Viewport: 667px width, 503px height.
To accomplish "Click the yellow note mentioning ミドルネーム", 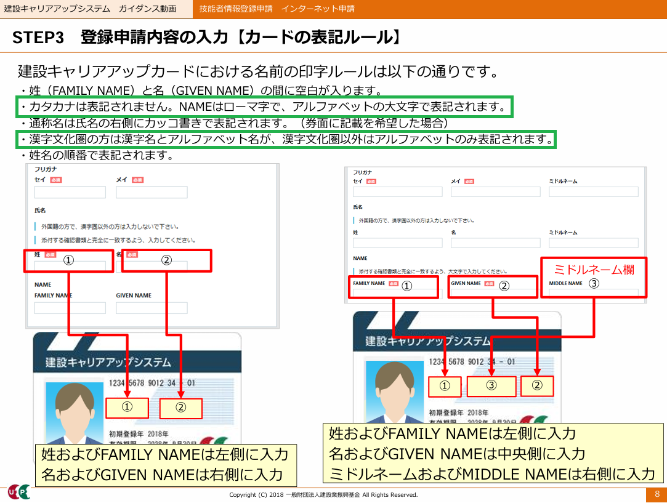I will click(x=493, y=453).
